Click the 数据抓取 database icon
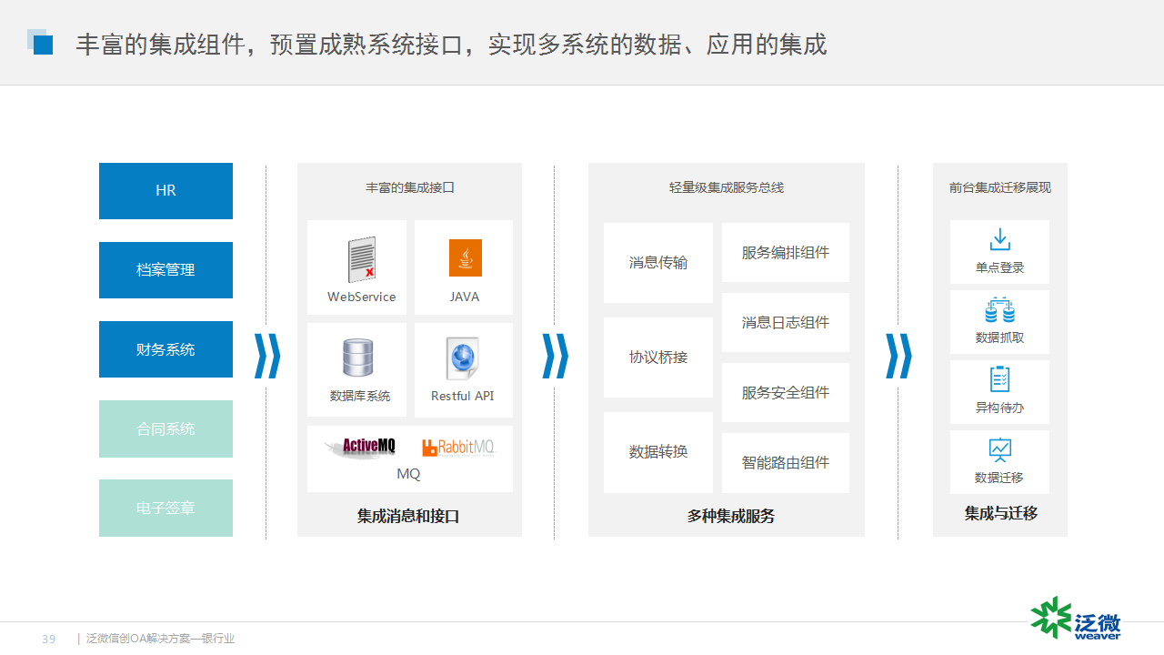 [x=1000, y=309]
